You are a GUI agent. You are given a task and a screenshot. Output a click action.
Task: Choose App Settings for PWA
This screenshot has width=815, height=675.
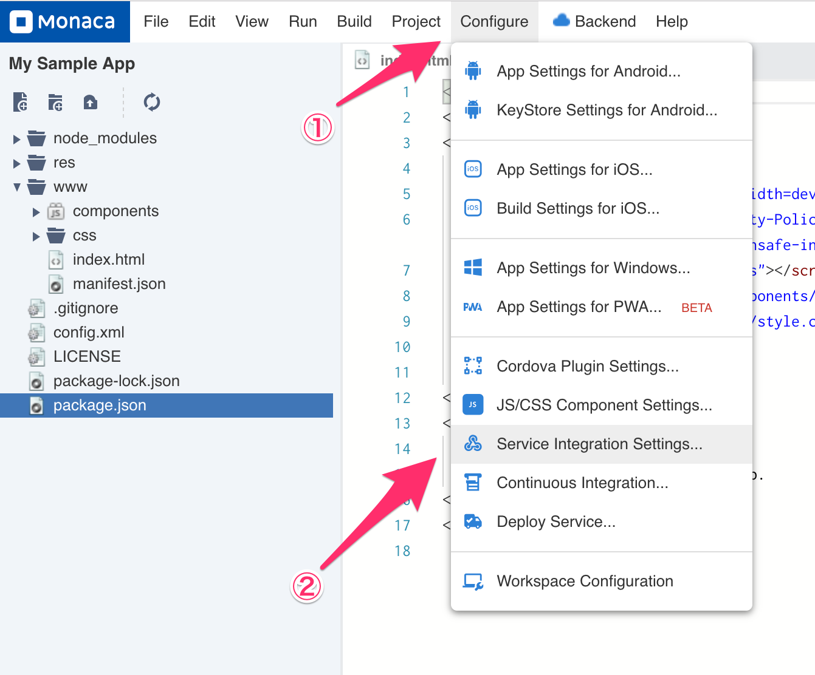coord(602,307)
